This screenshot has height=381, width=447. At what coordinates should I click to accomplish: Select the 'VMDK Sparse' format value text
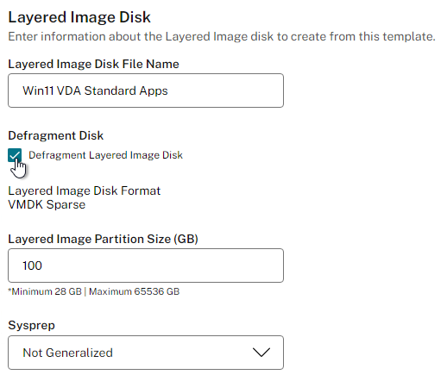pos(47,204)
